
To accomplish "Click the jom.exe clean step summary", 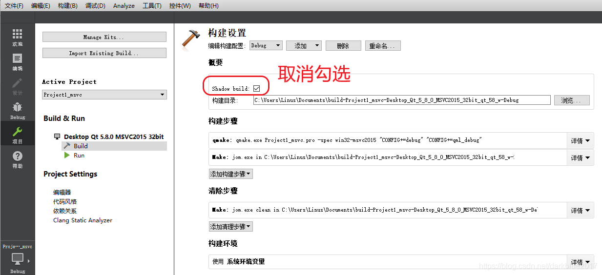I will [374, 210].
